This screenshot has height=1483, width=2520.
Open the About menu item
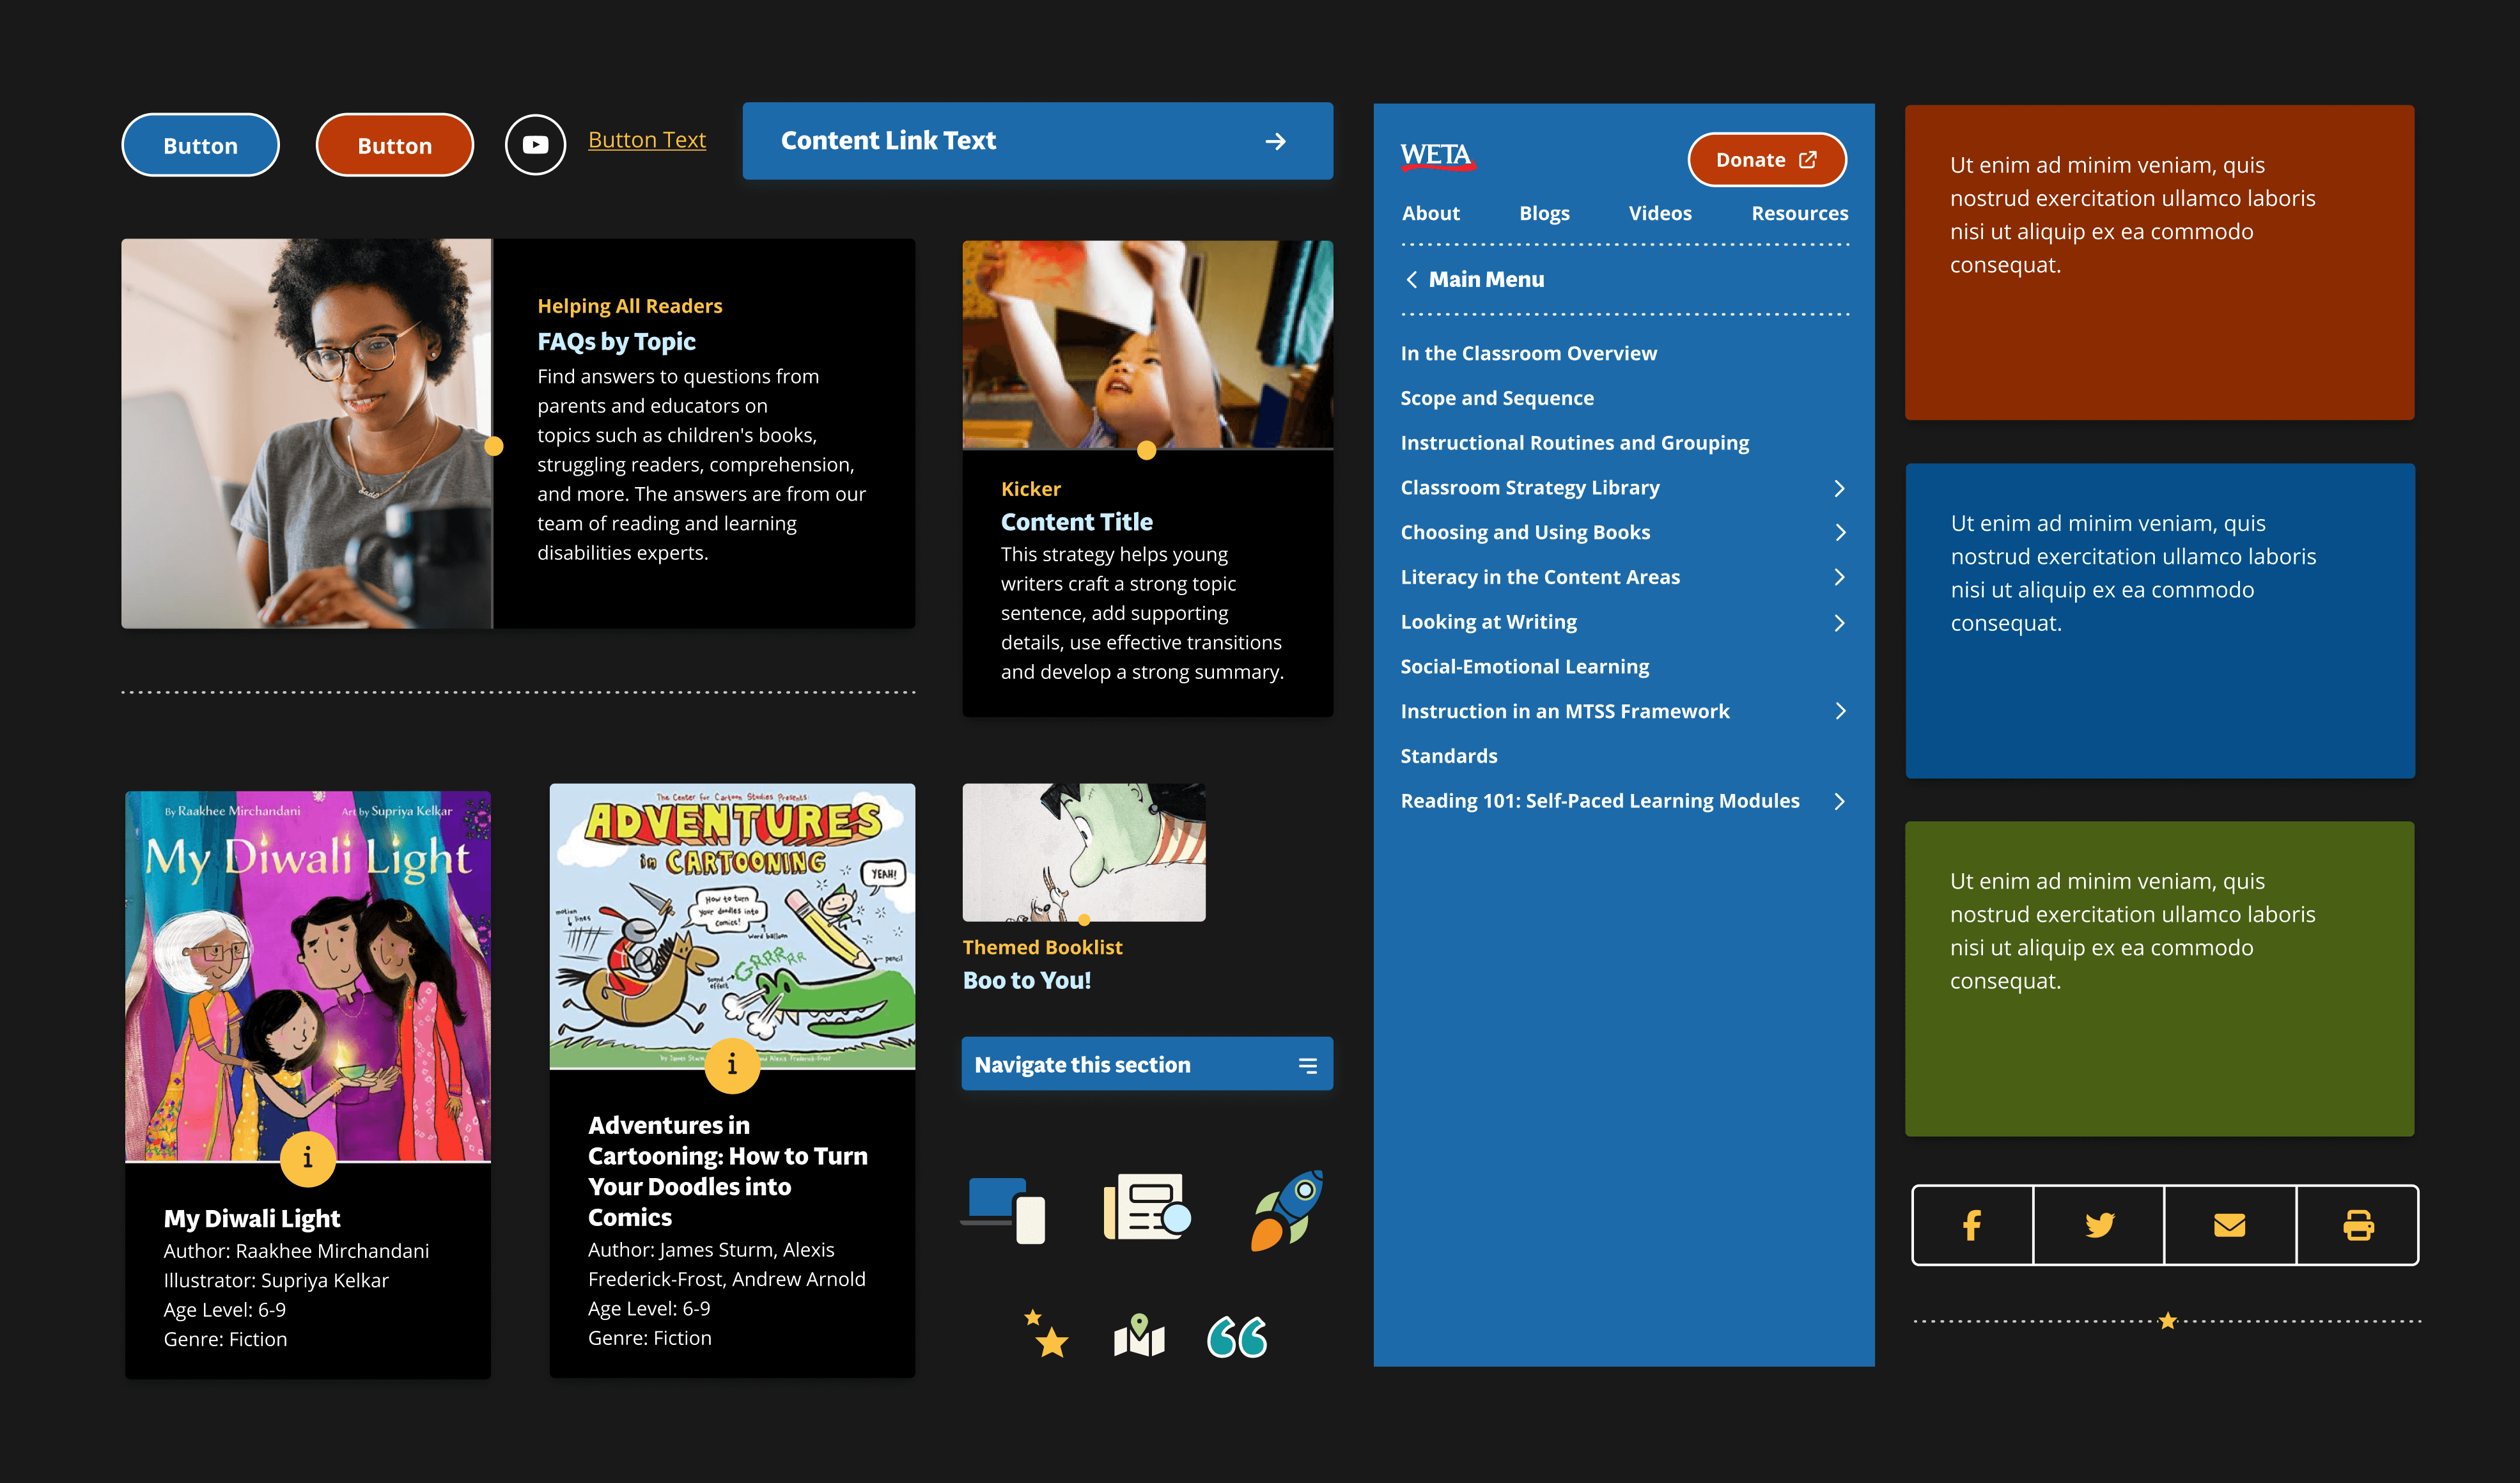coord(1430,213)
